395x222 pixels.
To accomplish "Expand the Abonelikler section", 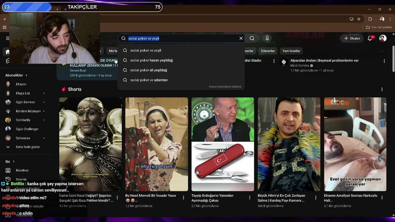I will 16,75.
